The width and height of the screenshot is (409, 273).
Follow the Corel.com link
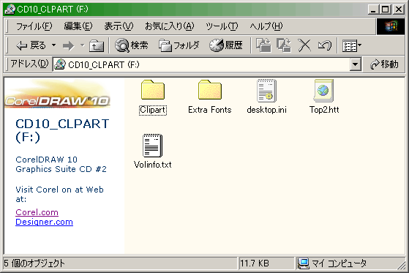pyautogui.click(x=37, y=212)
